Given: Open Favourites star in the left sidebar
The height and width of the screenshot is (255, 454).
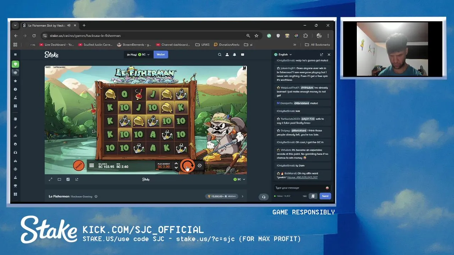Looking at the screenshot, I should coord(15,81).
